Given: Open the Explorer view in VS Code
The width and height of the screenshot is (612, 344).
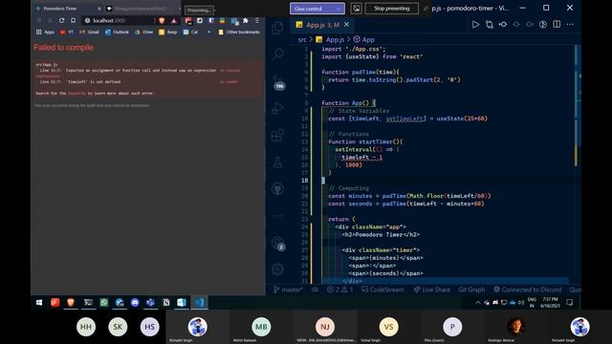Looking at the screenshot, I should 277,28.
